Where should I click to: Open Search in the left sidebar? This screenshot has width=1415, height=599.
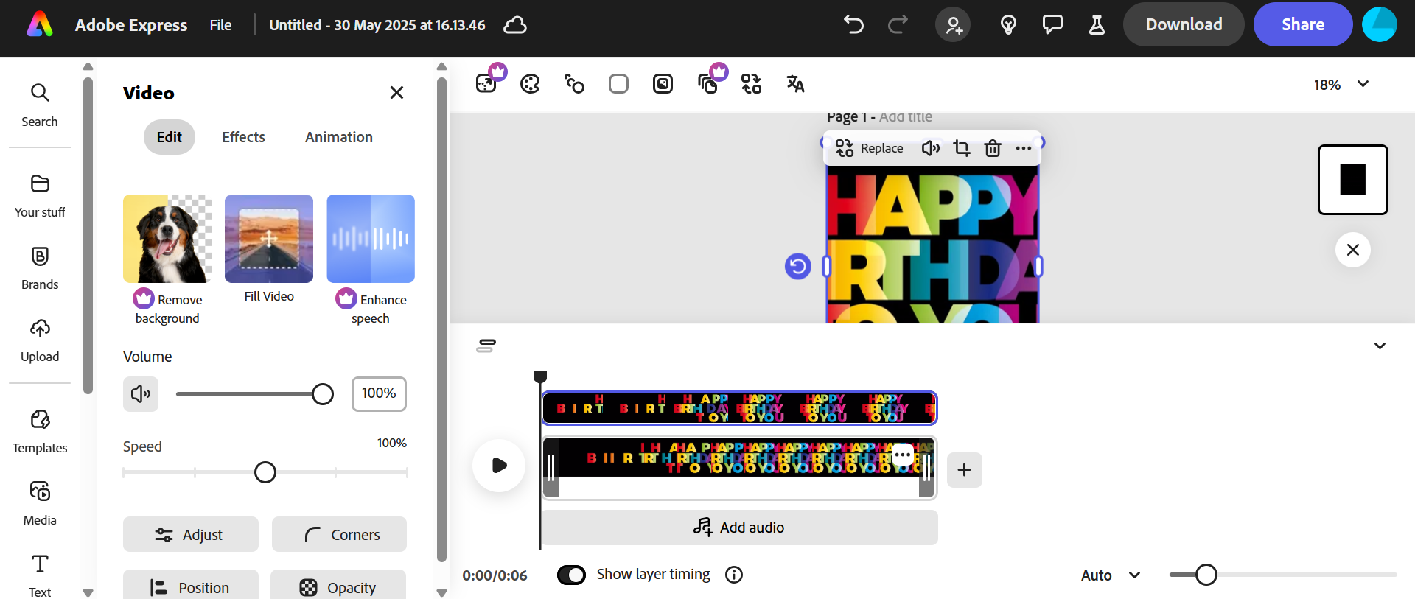[40, 105]
